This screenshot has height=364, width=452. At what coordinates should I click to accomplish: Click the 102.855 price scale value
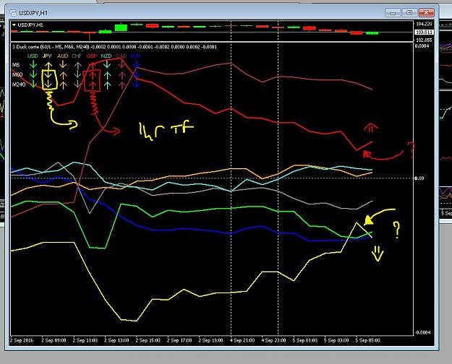point(424,40)
